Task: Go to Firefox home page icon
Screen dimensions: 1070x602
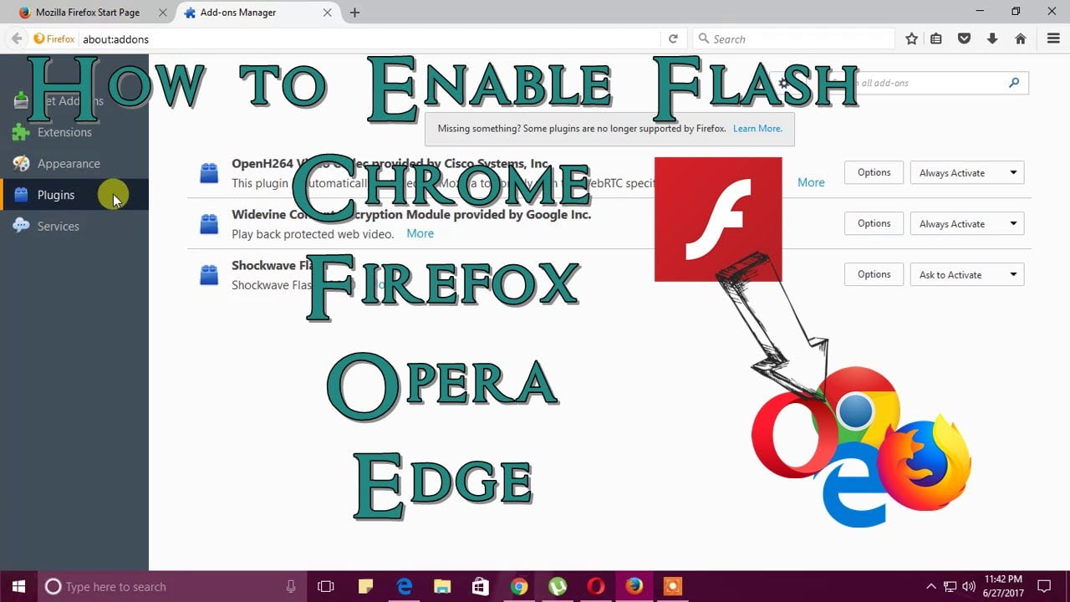Action: 1021,38
